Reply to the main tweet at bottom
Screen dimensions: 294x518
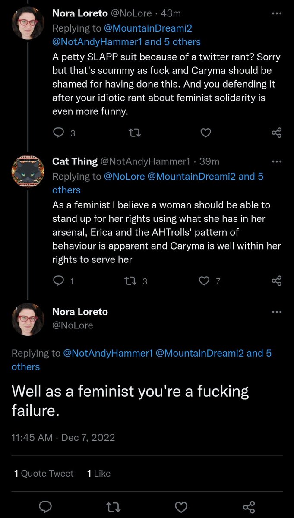(45, 506)
